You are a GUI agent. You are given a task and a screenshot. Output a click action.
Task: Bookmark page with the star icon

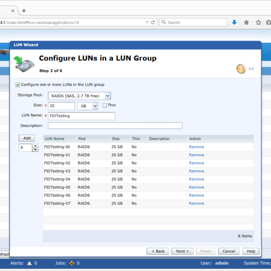(x=258, y=22)
